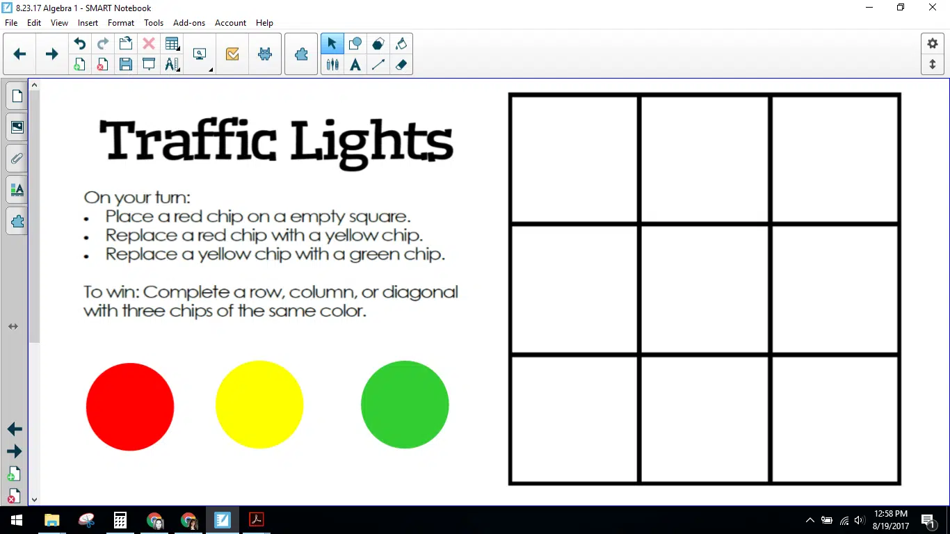Open the Edit menu
This screenshot has width=950, height=534.
click(34, 23)
